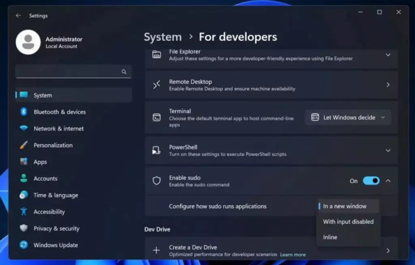Select the Inline sudo option

[330, 237]
